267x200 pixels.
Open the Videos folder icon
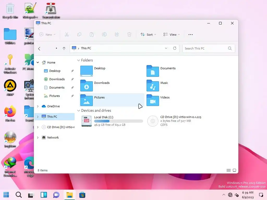(x=153, y=100)
